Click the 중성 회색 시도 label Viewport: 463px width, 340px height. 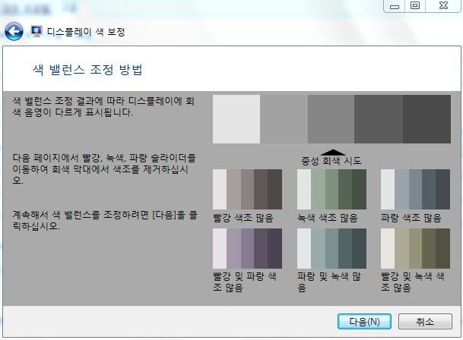point(331,161)
